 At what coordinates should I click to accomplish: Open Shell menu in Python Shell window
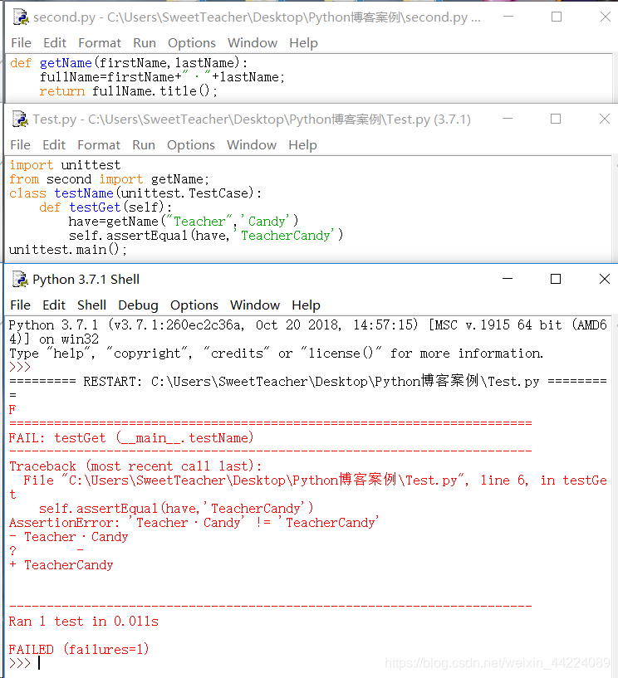click(x=91, y=305)
